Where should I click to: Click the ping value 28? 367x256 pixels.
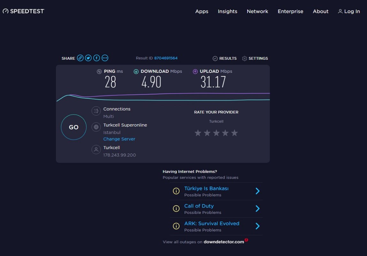(x=110, y=82)
